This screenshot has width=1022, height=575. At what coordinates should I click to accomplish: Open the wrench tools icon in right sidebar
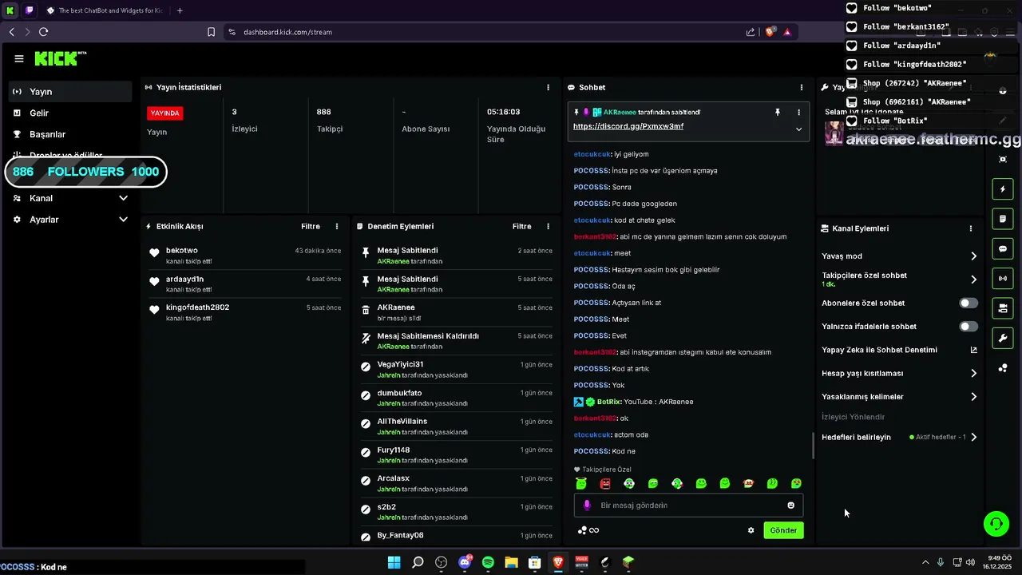coord(1003,338)
